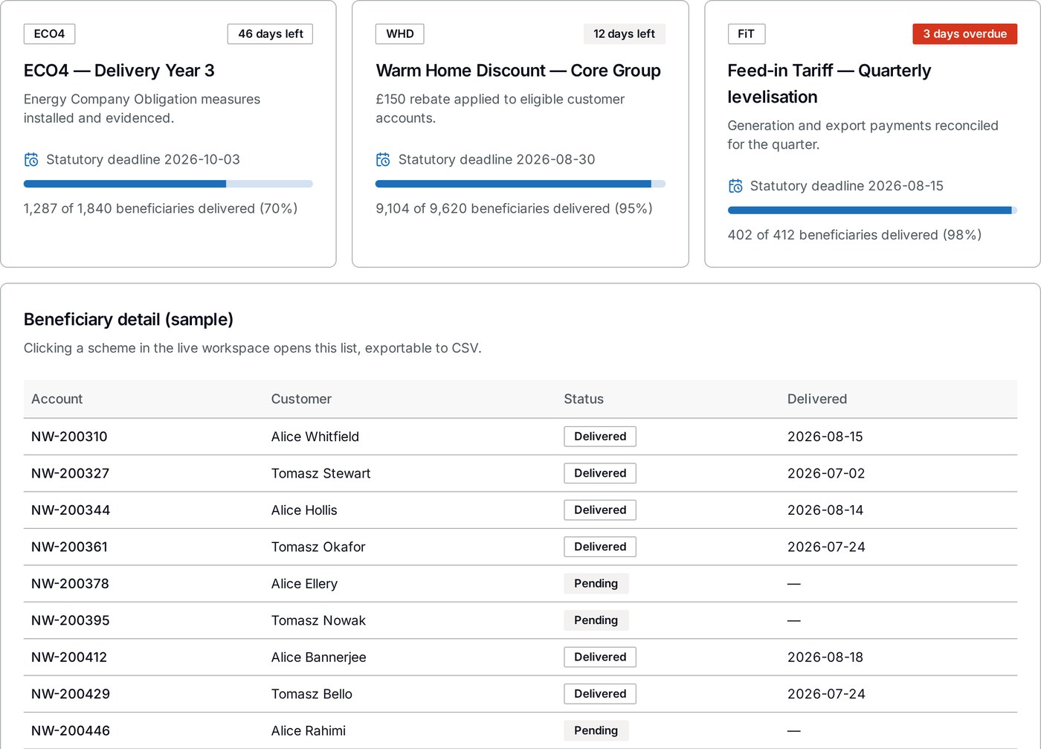Image resolution: width=1041 pixels, height=749 pixels.
Task: Select account NW-200378
Action: pos(70,584)
